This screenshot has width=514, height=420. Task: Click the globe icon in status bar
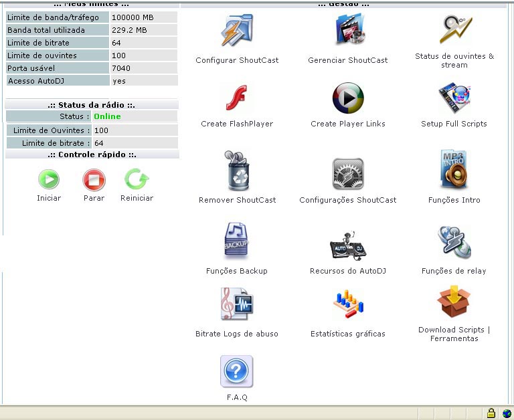pos(507,413)
